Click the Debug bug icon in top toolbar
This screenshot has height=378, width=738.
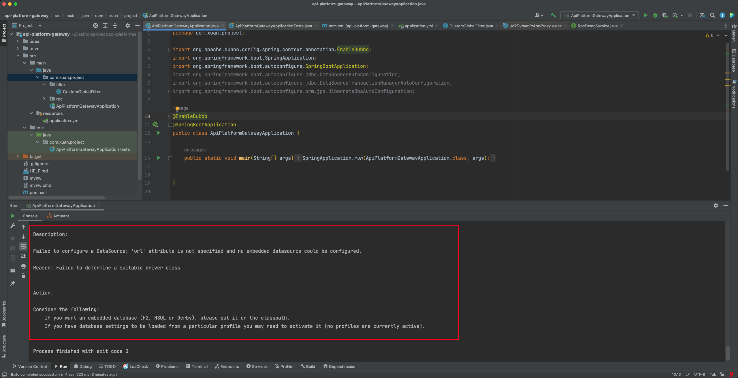click(x=655, y=15)
